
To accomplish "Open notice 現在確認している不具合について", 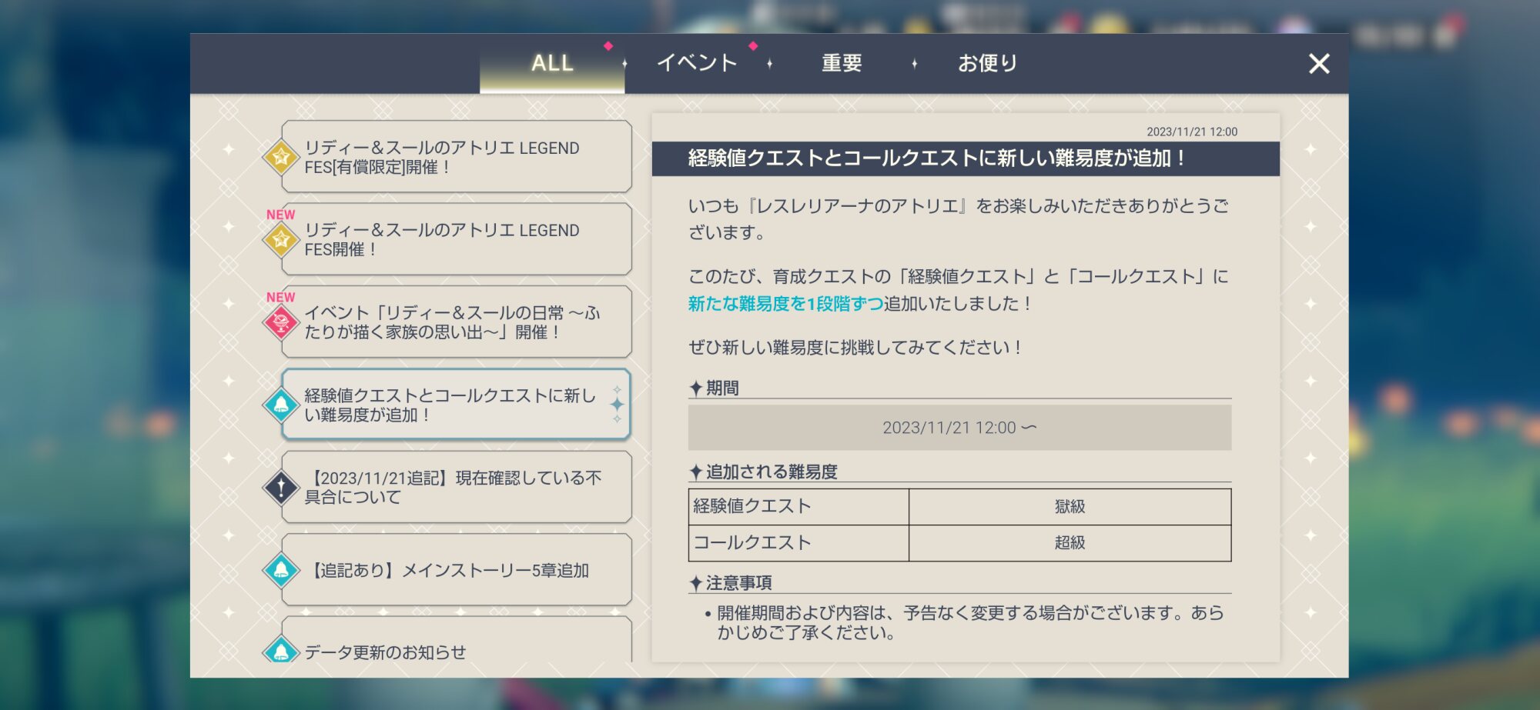I will [x=457, y=487].
